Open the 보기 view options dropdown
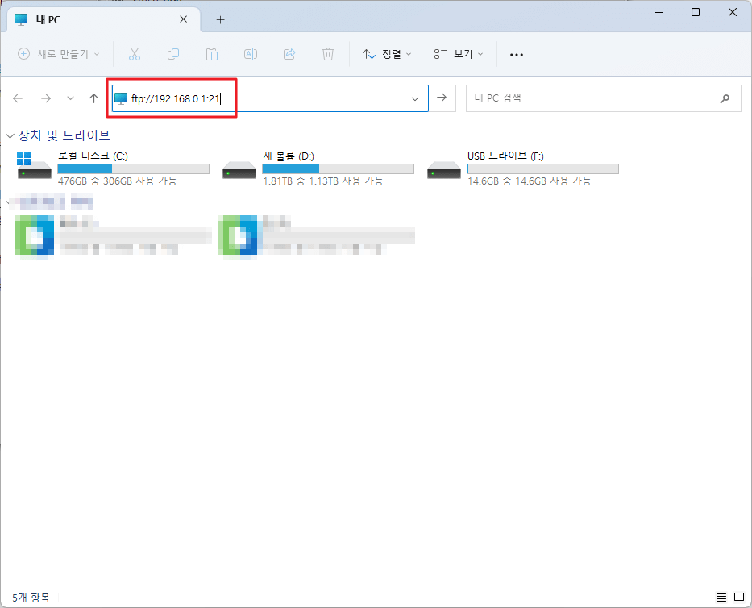 455,54
